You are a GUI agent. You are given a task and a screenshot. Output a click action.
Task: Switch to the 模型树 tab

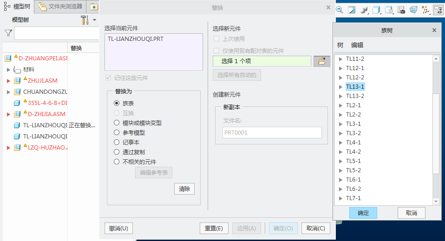pyautogui.click(x=18, y=7)
